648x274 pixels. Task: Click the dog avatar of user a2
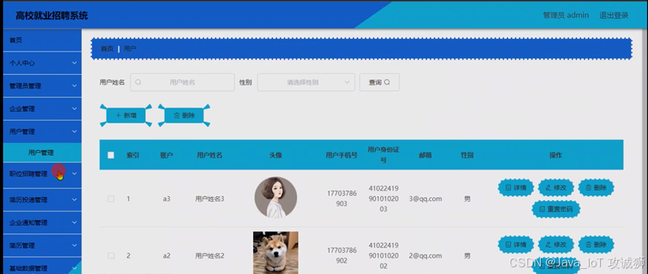pos(276,252)
